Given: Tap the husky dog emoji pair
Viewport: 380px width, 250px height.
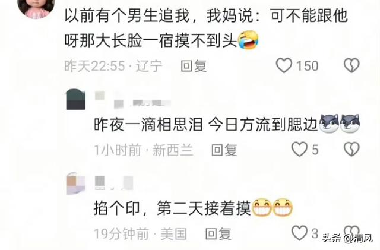Looking at the screenshot, I should 339,124.
